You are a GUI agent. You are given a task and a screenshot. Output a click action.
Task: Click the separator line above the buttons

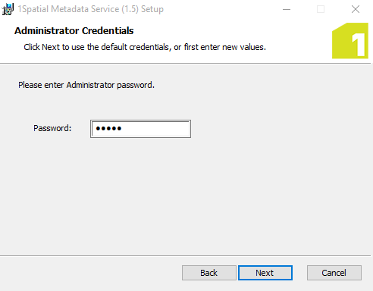coord(185,255)
